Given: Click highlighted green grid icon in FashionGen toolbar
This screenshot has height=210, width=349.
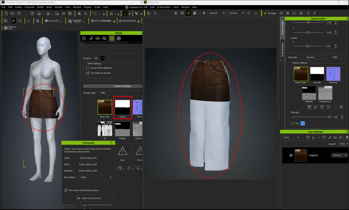Looking at the screenshot, I should pos(188,13).
